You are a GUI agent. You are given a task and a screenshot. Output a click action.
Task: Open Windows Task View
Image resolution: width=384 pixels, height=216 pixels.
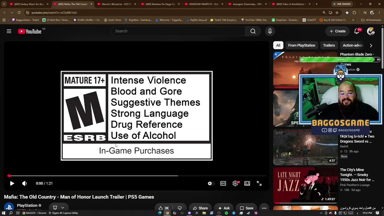click(18, 213)
